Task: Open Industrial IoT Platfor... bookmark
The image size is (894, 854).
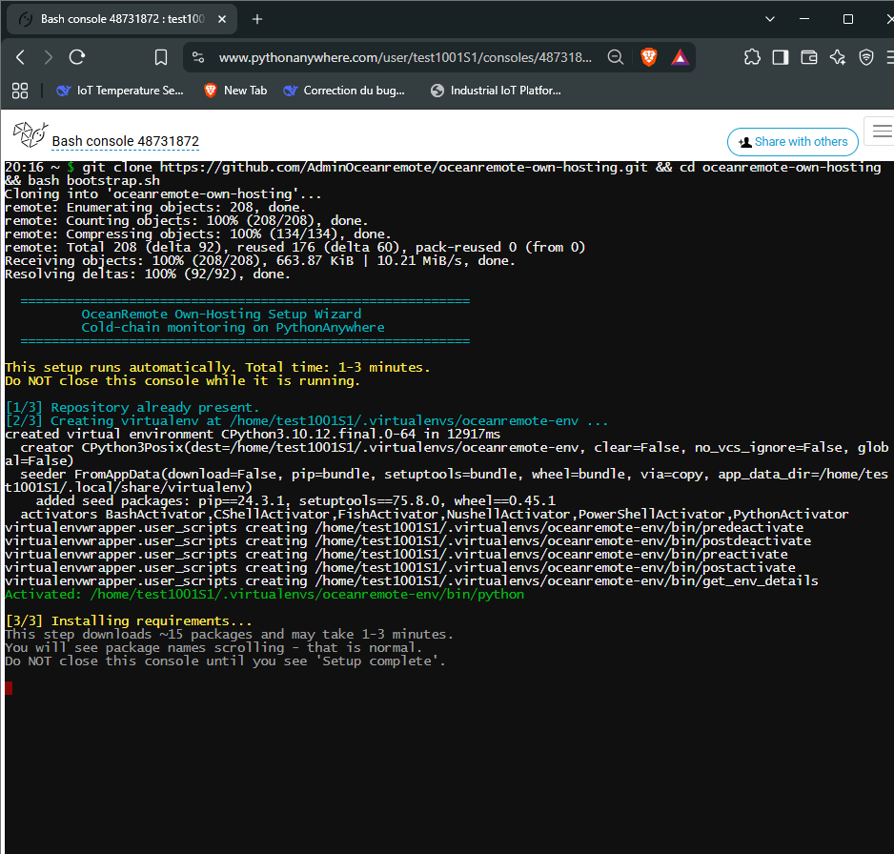Action: click(496, 91)
